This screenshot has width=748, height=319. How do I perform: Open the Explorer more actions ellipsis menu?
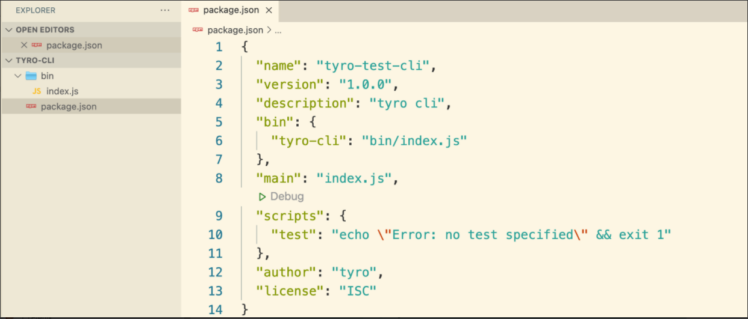(165, 10)
